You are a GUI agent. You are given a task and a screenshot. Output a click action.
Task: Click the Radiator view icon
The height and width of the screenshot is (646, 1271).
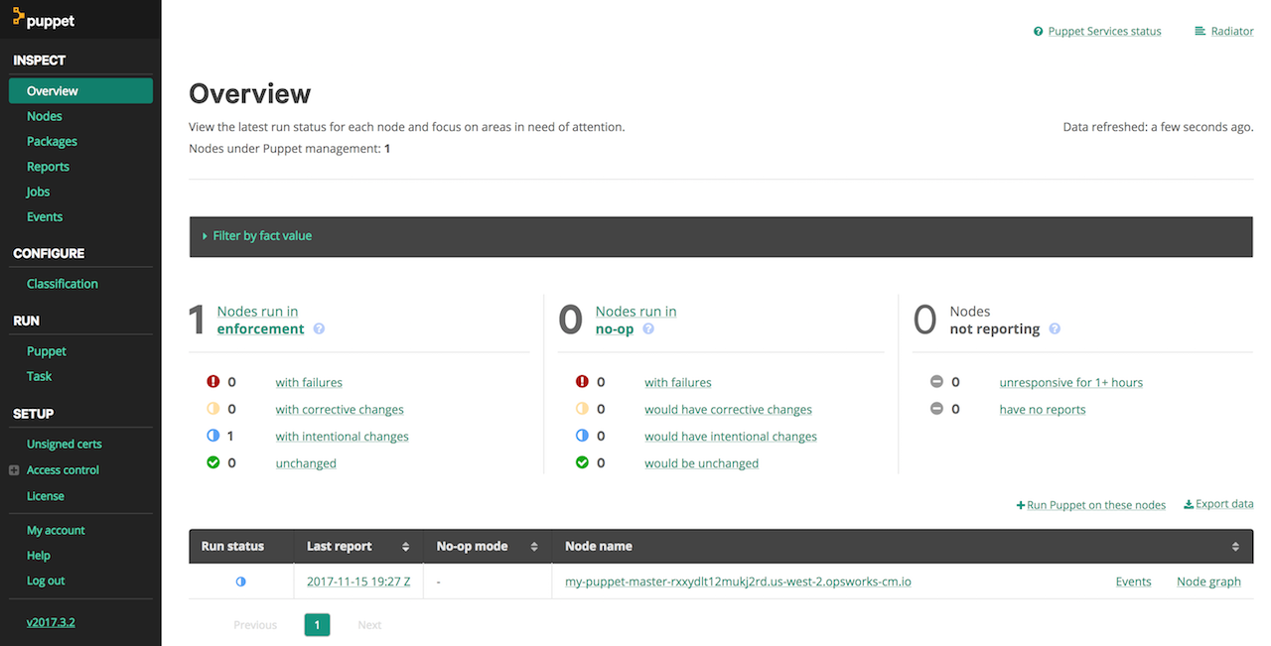point(1200,31)
